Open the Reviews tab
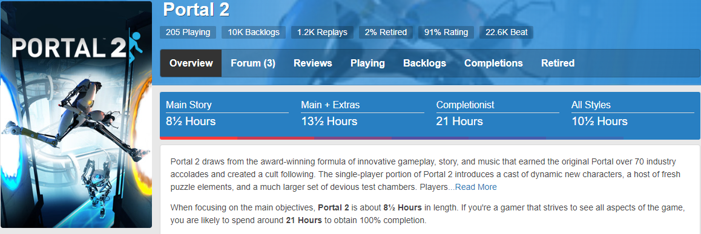The height and width of the screenshot is (234, 701). pos(313,63)
